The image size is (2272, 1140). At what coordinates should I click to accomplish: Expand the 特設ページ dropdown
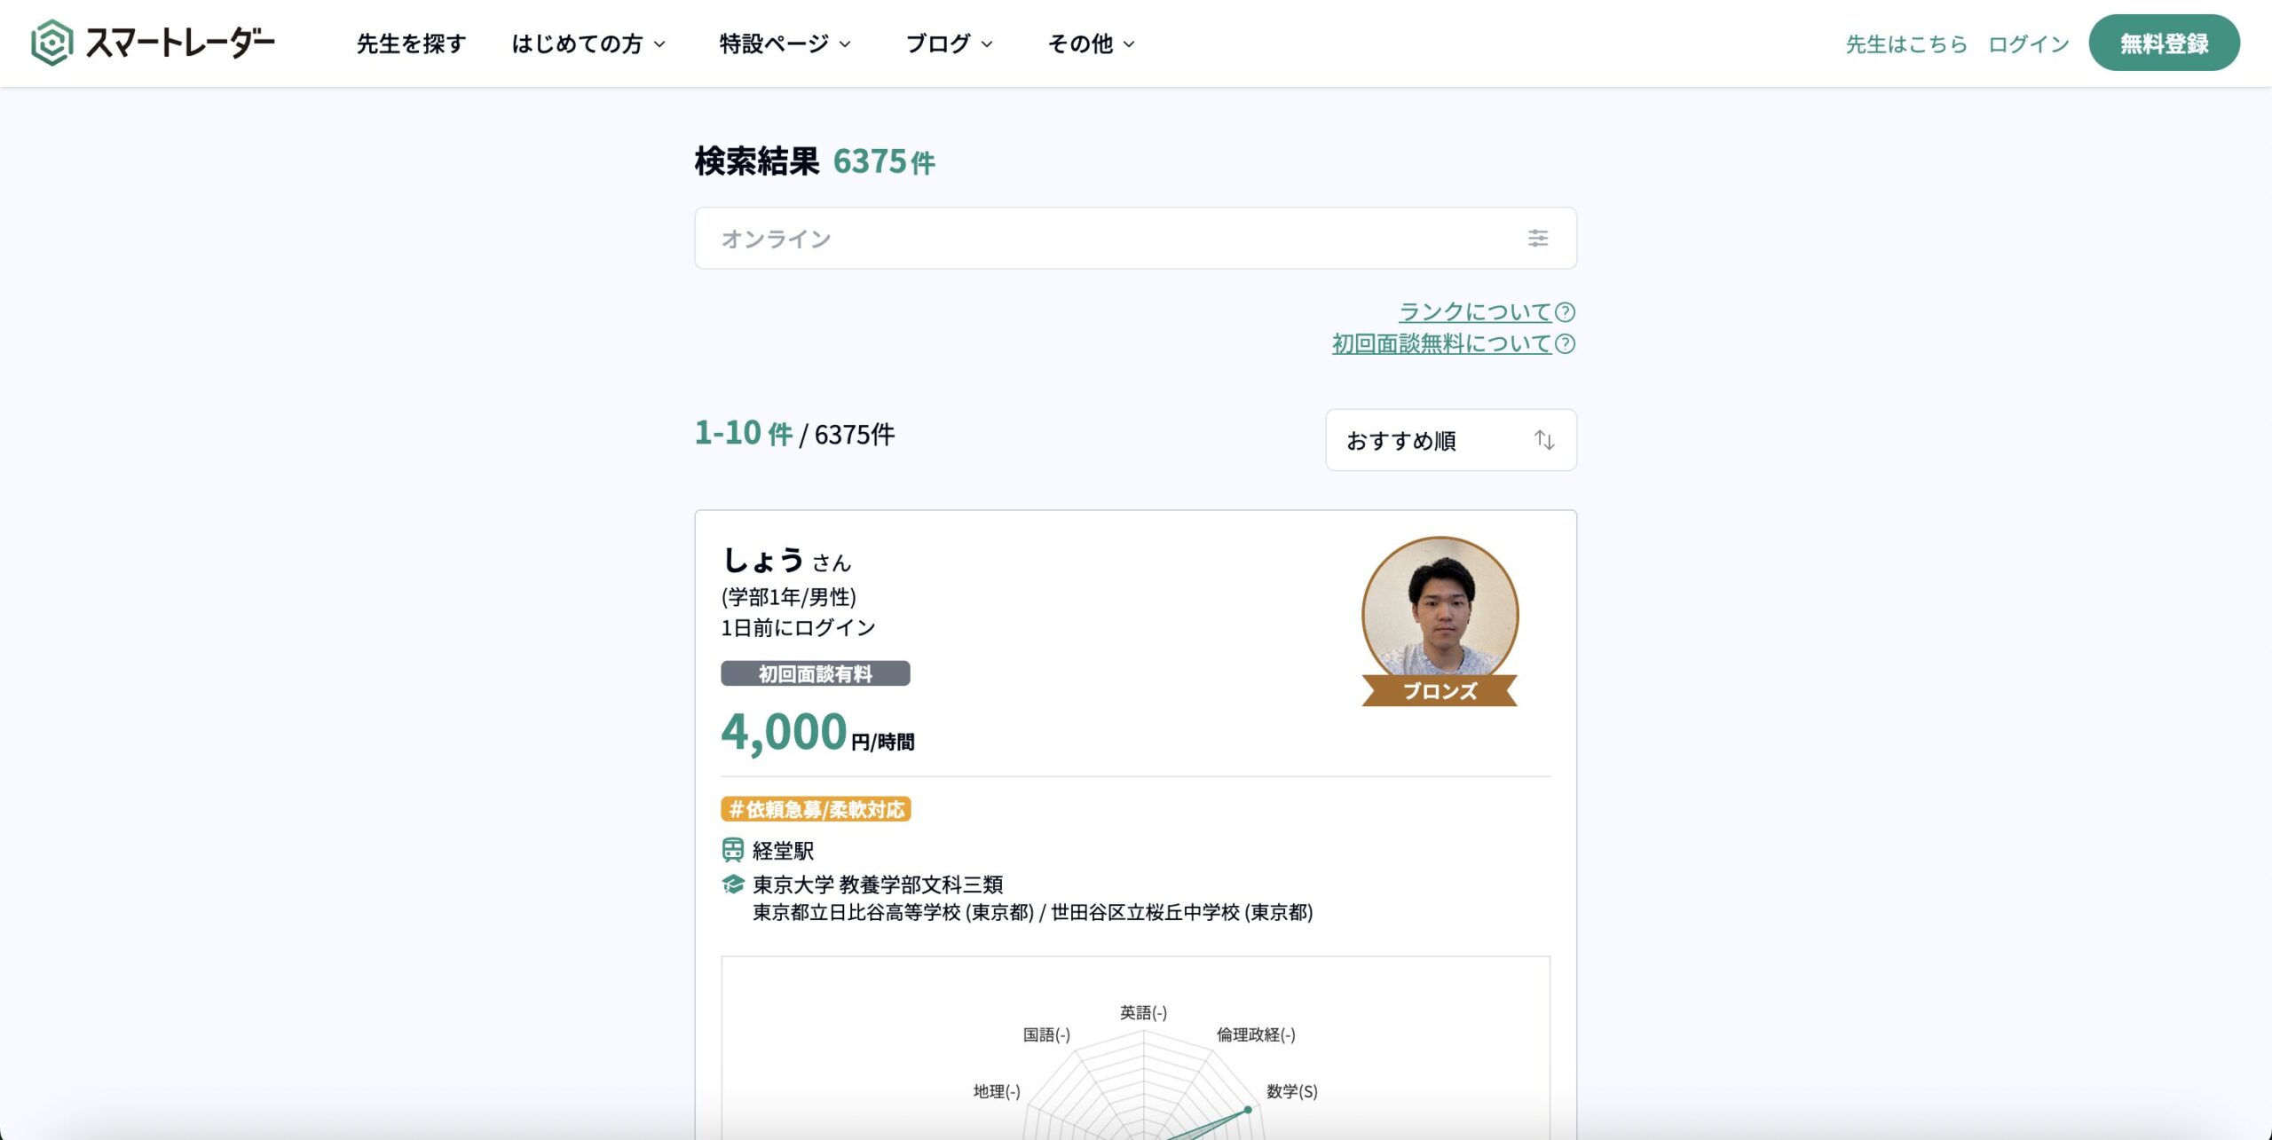pos(785,43)
